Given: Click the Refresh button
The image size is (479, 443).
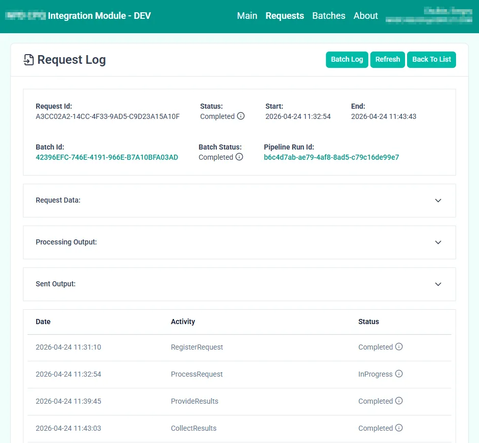Looking at the screenshot, I should coord(387,60).
